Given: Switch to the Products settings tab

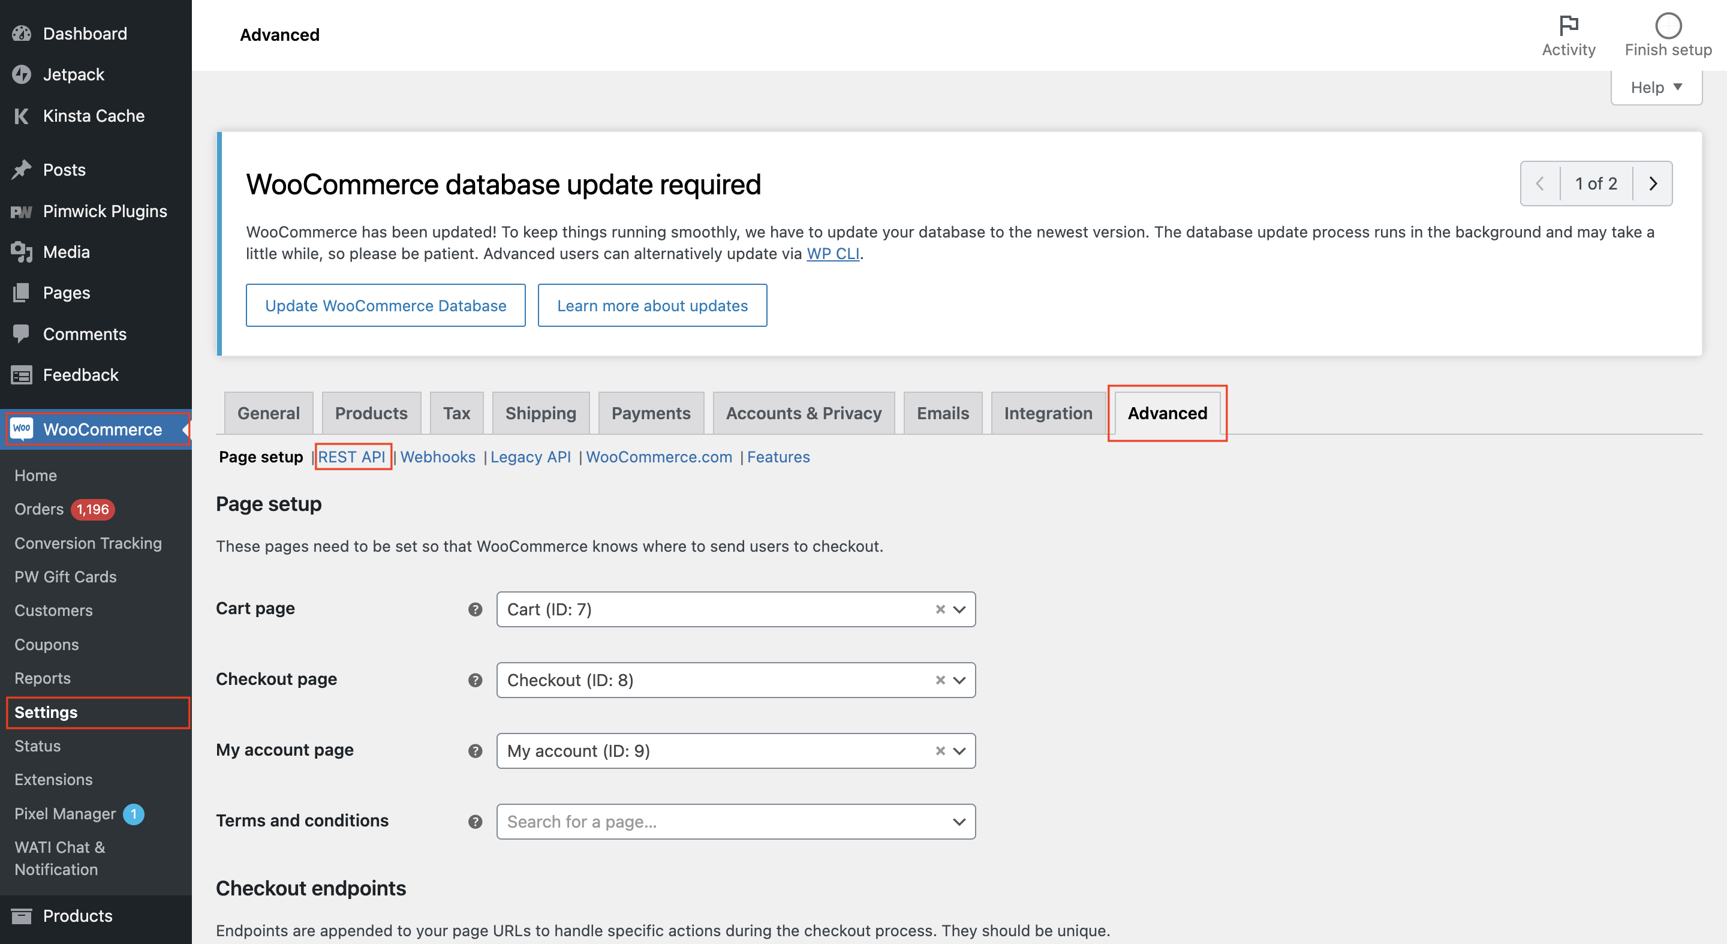Looking at the screenshot, I should 371,413.
